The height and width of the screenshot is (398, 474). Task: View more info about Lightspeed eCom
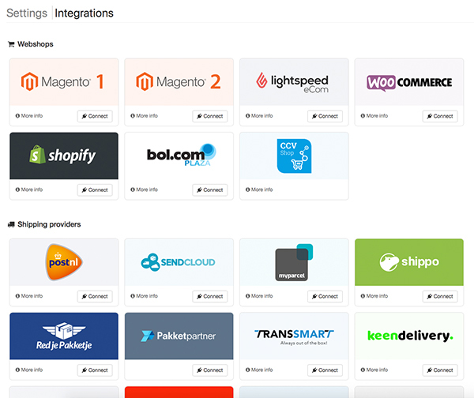(x=259, y=116)
